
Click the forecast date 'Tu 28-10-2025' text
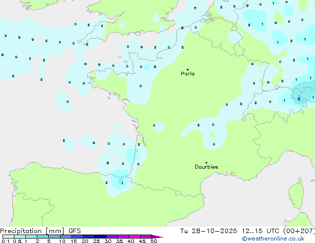[x=209, y=231]
